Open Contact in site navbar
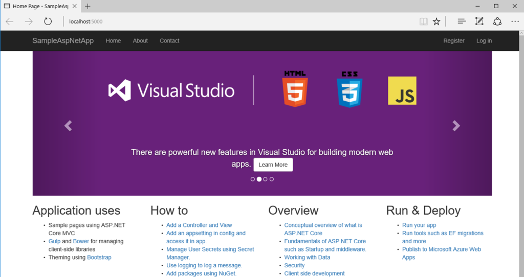524x277 pixels. tap(169, 41)
